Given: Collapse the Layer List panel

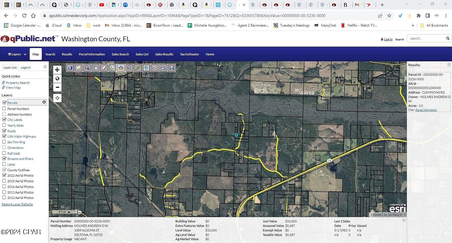Looking at the screenshot, I should [45, 67].
